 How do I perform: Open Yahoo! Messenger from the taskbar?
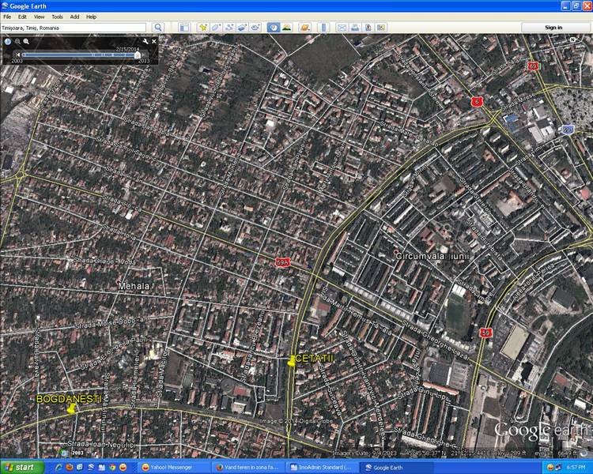169,468
